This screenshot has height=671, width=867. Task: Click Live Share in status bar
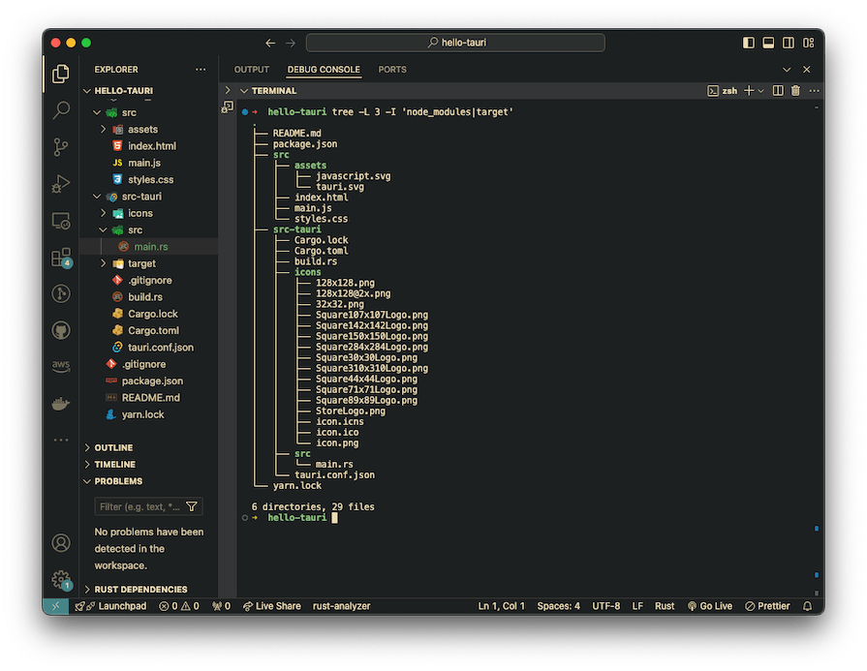click(271, 606)
